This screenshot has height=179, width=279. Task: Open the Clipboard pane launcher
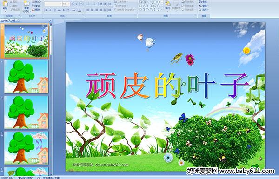tap(19, 15)
